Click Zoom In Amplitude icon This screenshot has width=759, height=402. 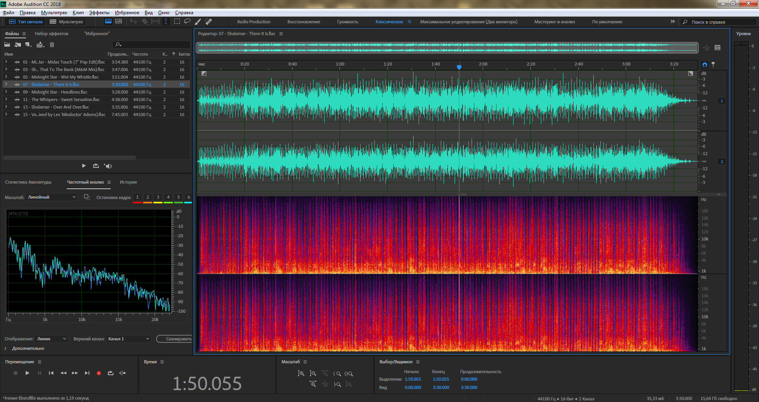click(301, 373)
